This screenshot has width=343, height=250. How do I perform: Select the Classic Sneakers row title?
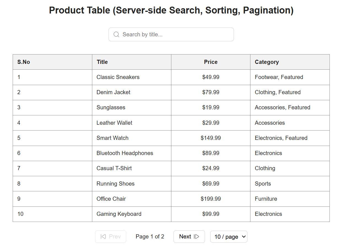118,77
